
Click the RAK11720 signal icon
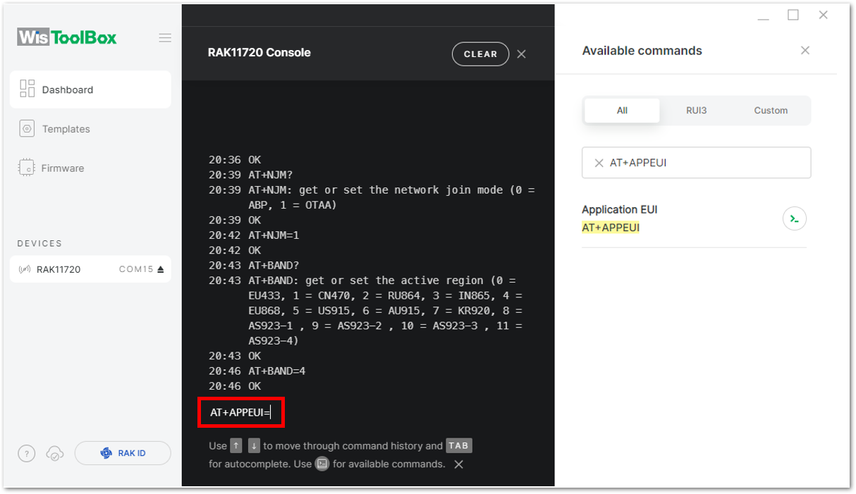point(25,269)
